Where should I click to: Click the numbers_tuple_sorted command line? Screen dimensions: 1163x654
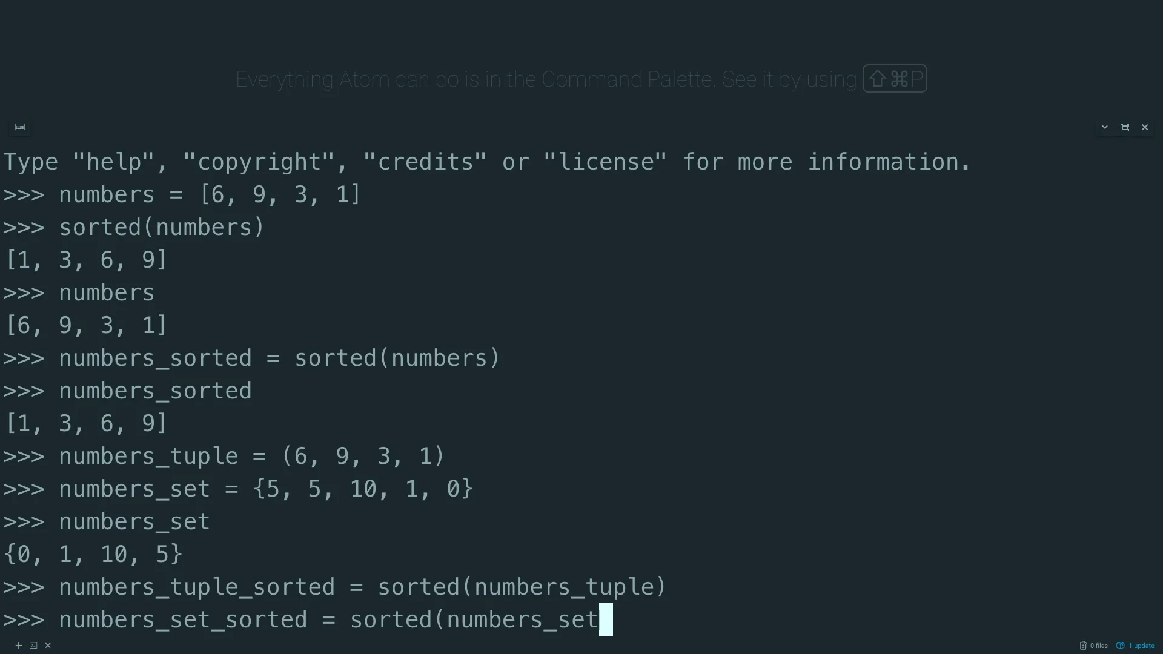click(334, 587)
